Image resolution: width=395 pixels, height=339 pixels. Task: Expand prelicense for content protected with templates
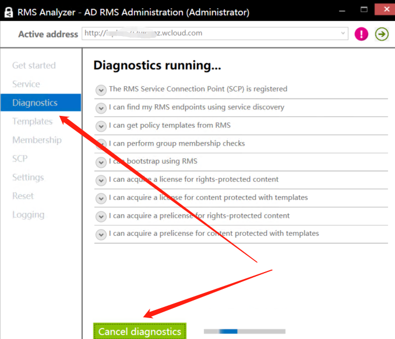click(x=101, y=235)
